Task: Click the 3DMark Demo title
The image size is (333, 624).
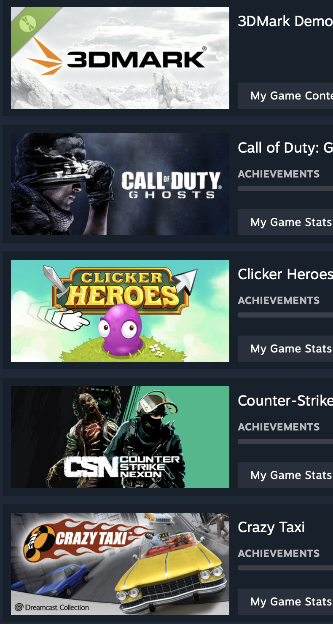Action: [285, 21]
